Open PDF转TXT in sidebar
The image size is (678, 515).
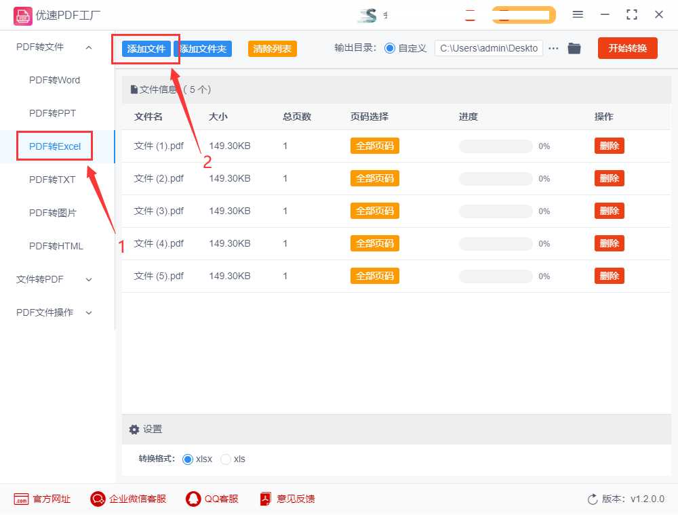tap(52, 180)
